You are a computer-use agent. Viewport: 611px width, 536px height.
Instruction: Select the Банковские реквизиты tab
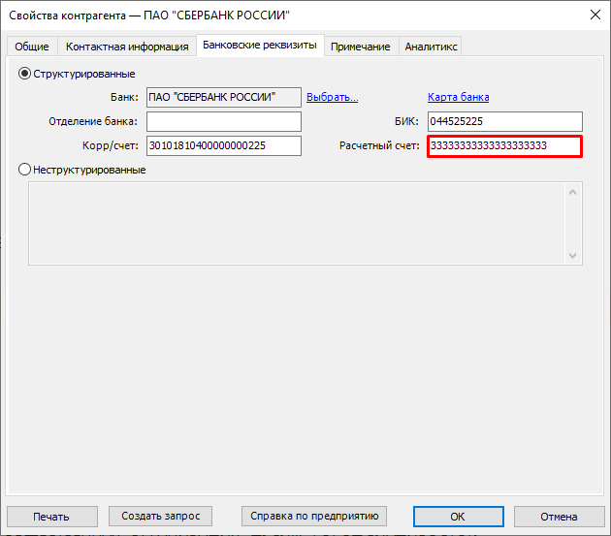click(x=260, y=46)
